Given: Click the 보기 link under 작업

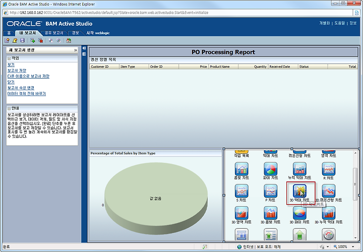Looking at the screenshot, I should tap(11, 65).
